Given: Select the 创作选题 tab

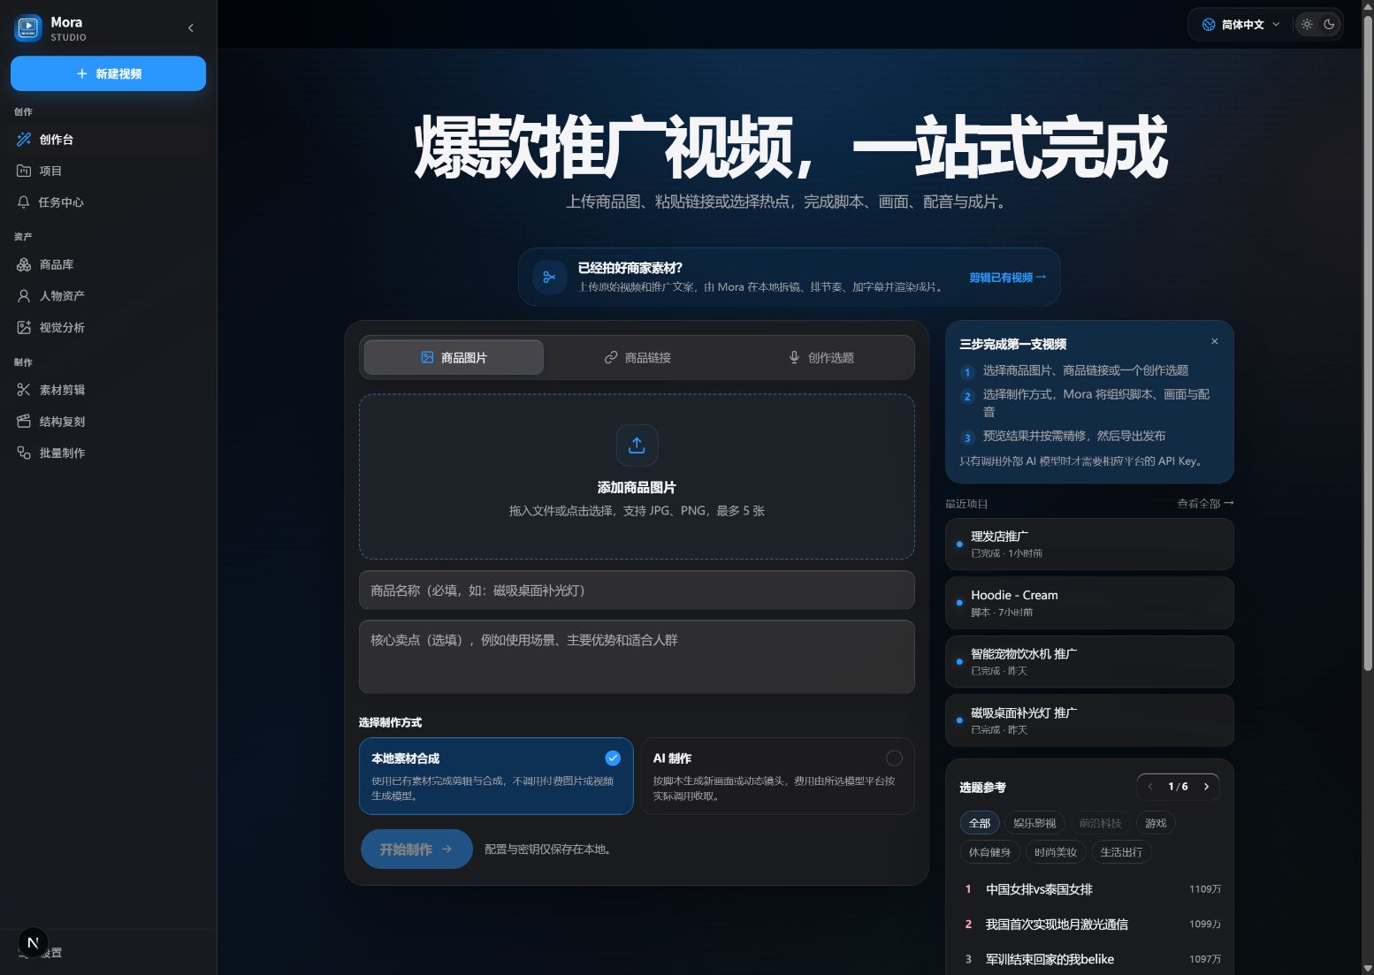Looking at the screenshot, I should (x=821, y=357).
